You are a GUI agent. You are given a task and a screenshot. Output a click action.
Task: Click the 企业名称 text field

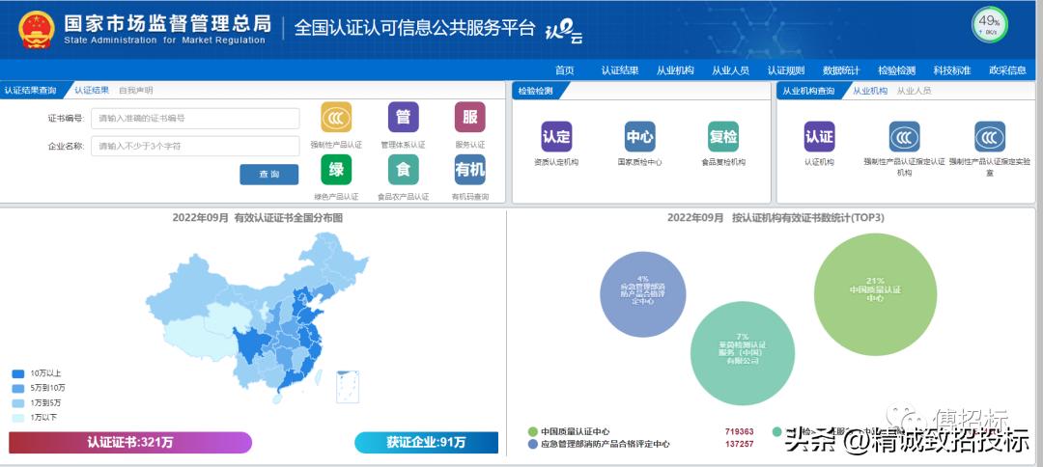(195, 147)
